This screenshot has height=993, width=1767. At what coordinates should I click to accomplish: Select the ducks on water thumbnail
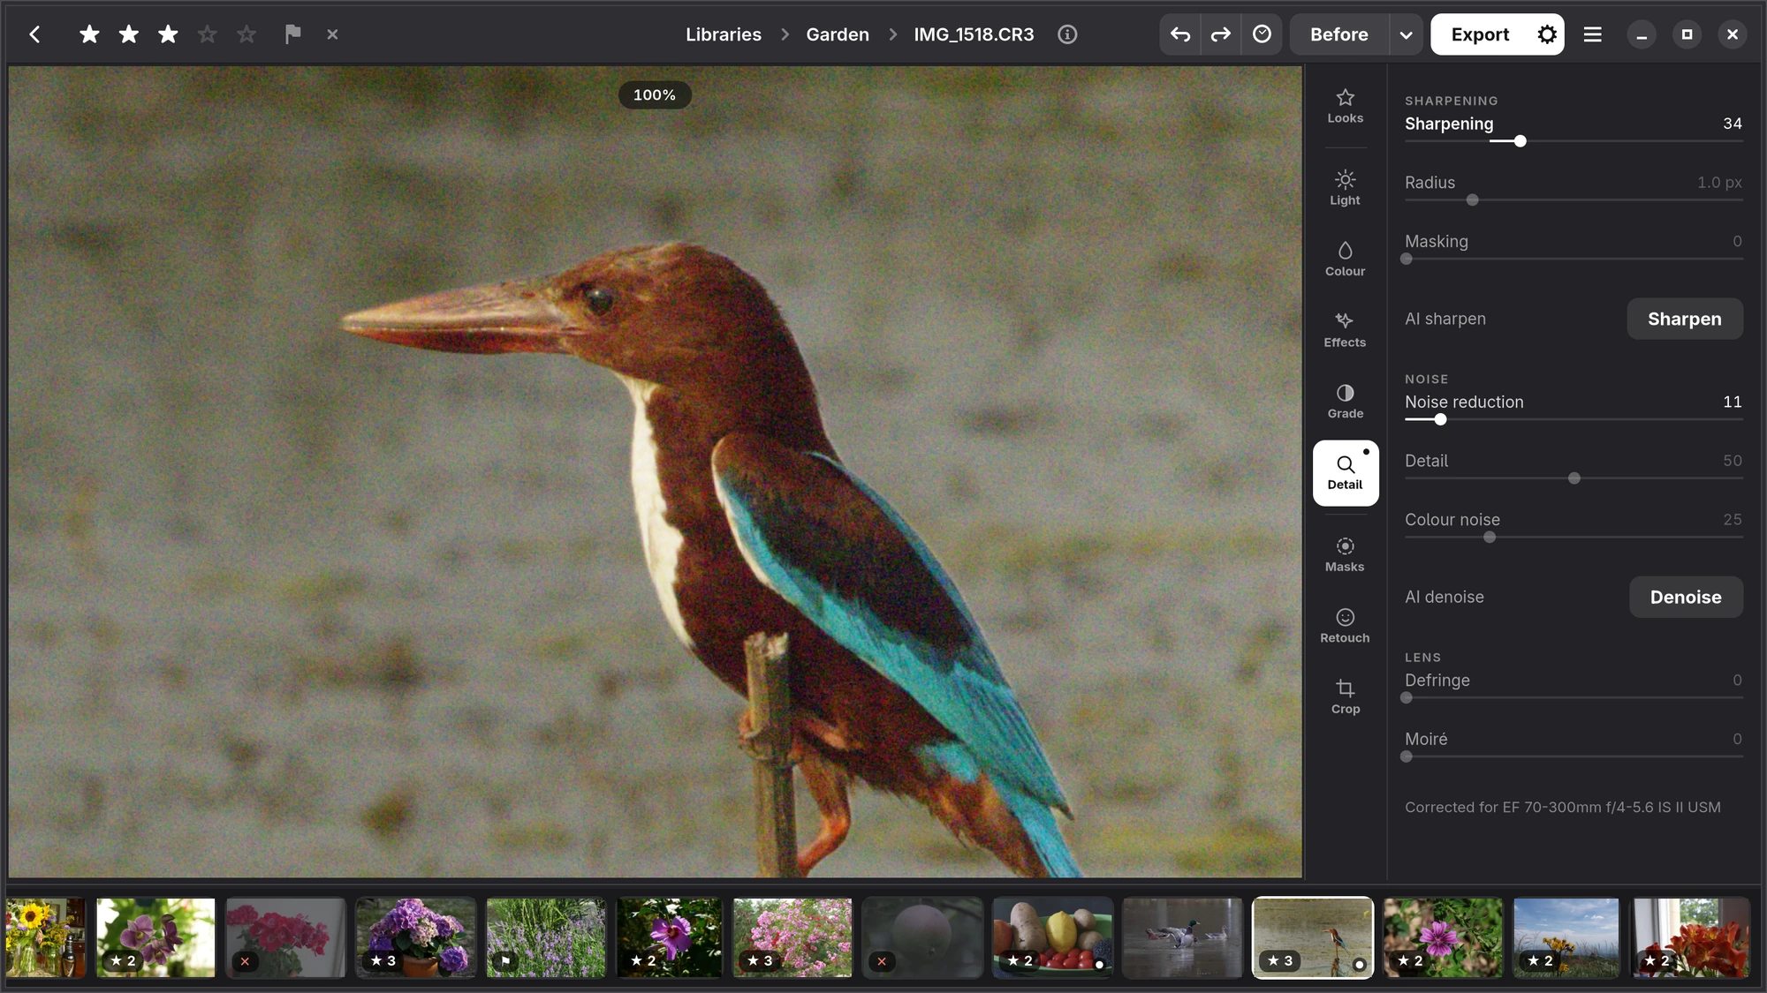[1182, 937]
